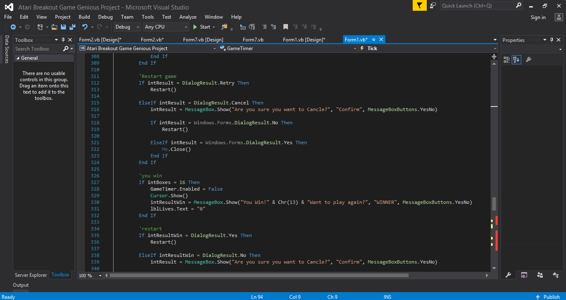
Task: Open the Atari Breakout project scope dropdown
Action: pos(148,48)
